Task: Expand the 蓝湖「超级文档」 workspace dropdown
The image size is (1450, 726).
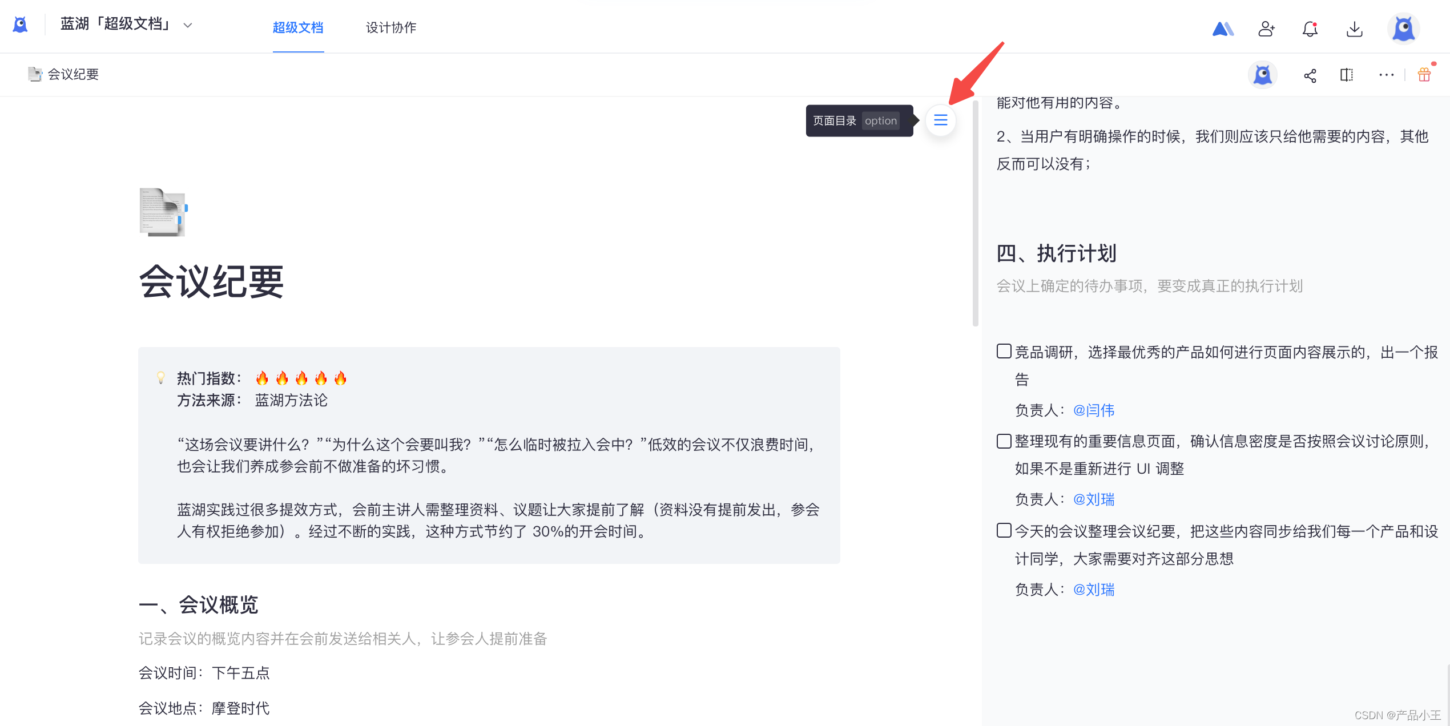Action: [x=188, y=25]
